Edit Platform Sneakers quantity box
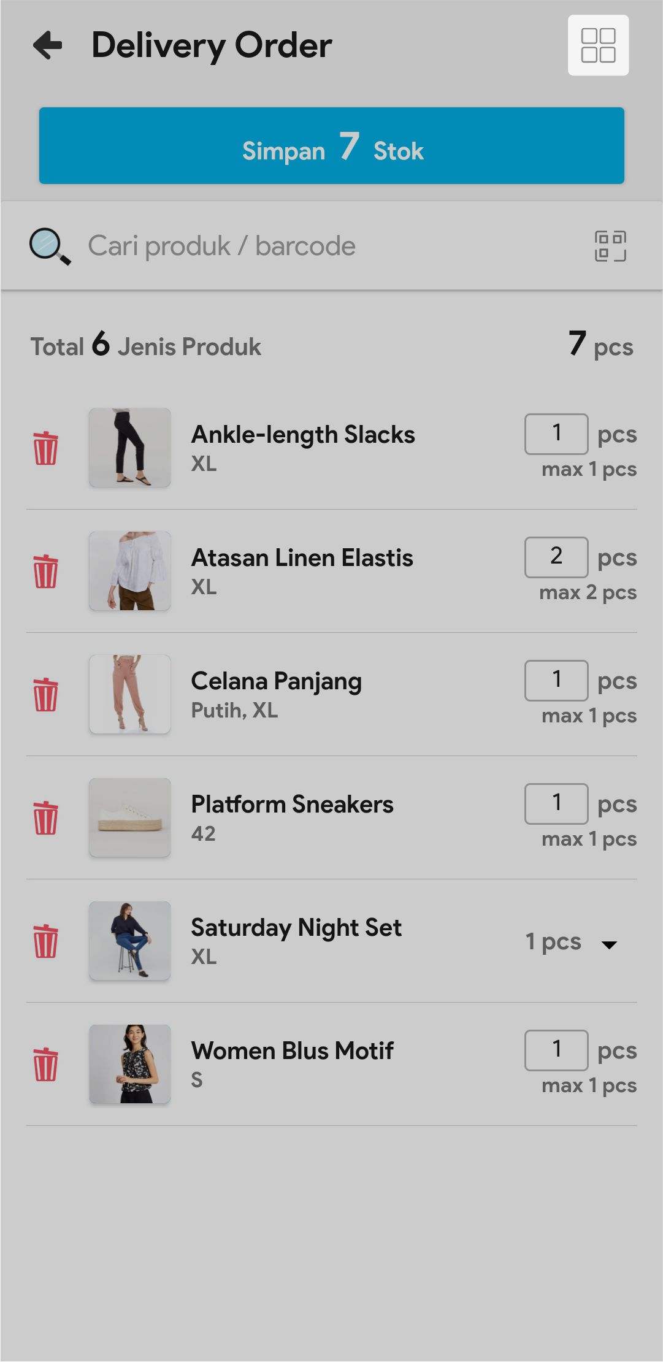The height and width of the screenshot is (1362, 663). point(556,803)
